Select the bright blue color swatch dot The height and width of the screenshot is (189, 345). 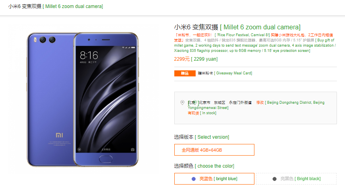click(194, 179)
